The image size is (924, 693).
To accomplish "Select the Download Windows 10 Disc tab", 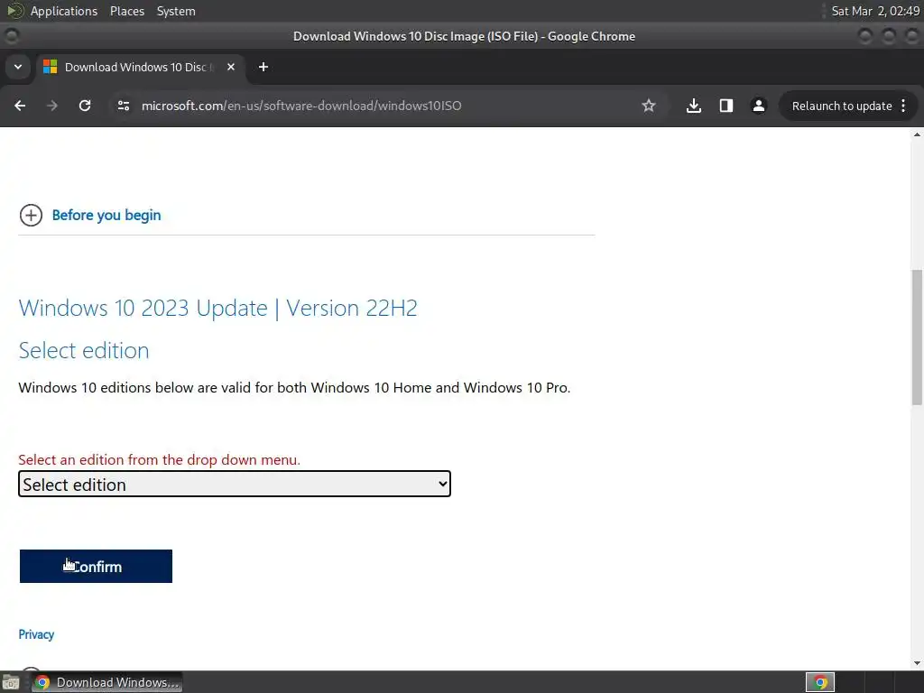I will pyautogui.click(x=141, y=67).
